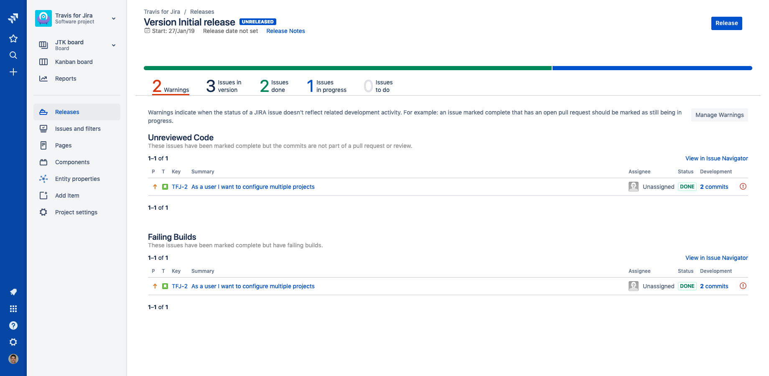Open Kanban board in sidebar

pos(77,62)
